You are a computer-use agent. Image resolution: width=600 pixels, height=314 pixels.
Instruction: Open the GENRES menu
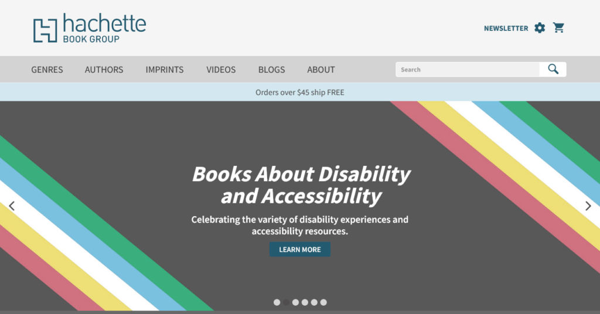point(47,70)
